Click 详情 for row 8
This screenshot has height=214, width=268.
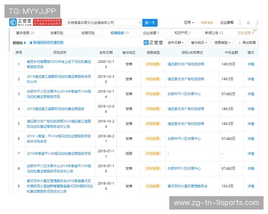click(x=251, y=169)
